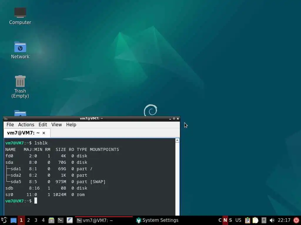Click the sda5 partition name

[x=16, y=182]
